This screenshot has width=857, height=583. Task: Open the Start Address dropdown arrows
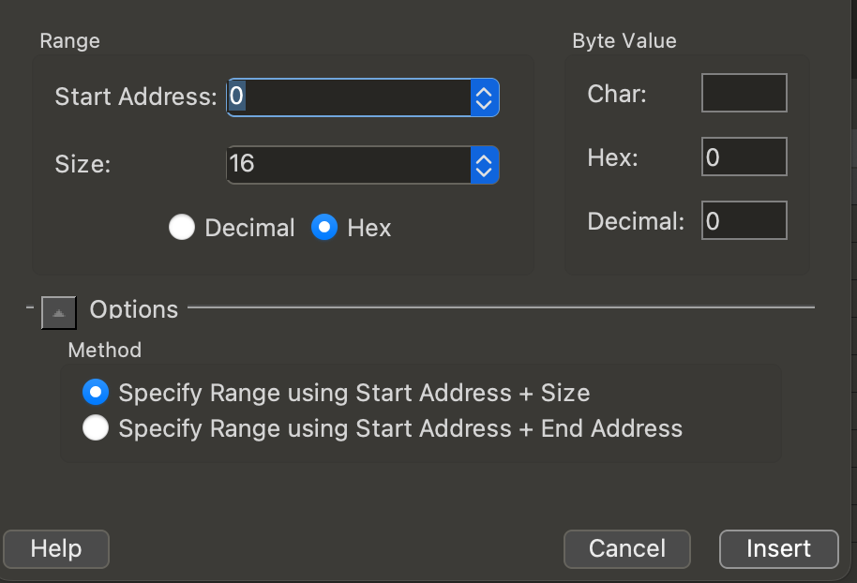pyautogui.click(x=484, y=97)
